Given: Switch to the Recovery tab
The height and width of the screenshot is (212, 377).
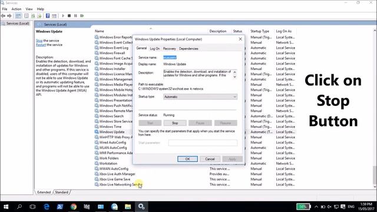Looking at the screenshot, I should point(169,48).
